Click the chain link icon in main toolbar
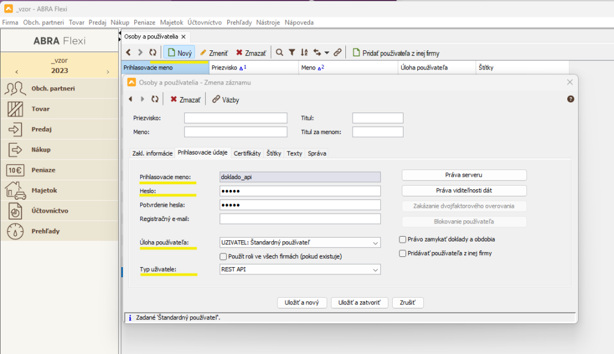This screenshot has height=354, width=614. tap(338, 53)
